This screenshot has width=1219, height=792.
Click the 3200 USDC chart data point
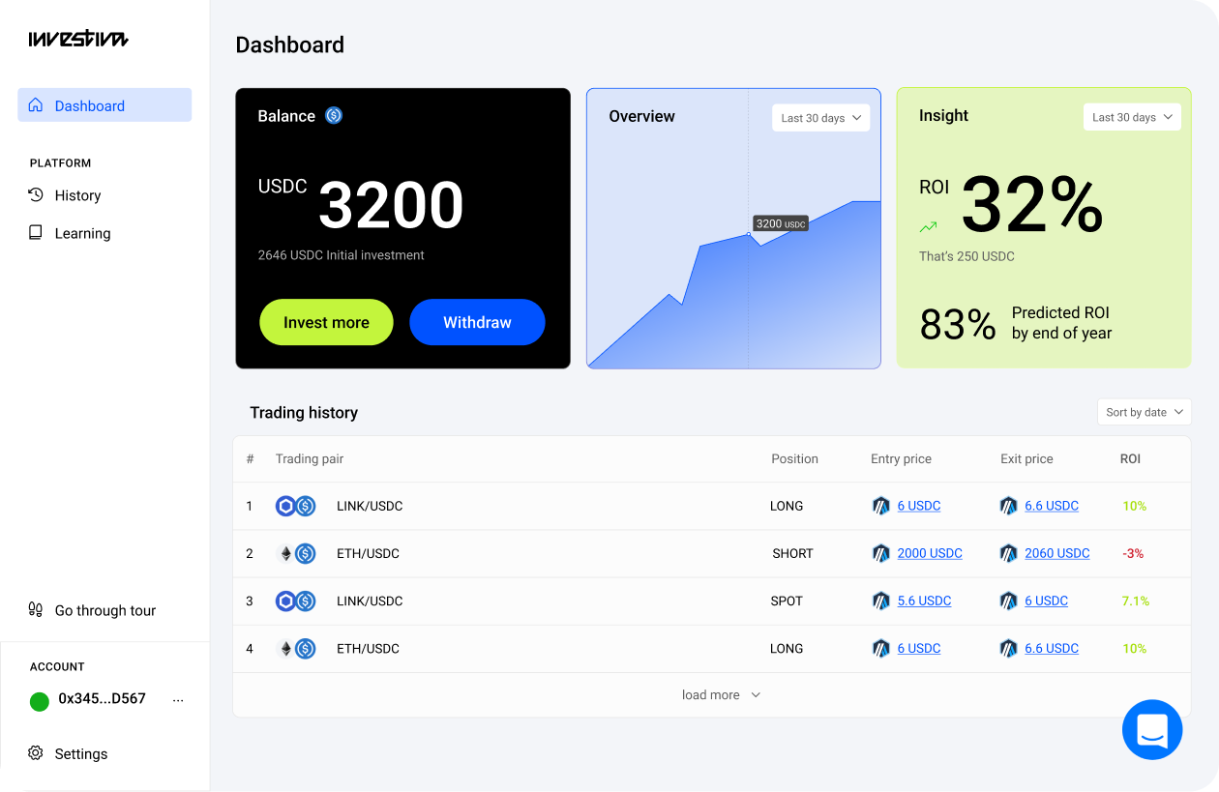[749, 234]
